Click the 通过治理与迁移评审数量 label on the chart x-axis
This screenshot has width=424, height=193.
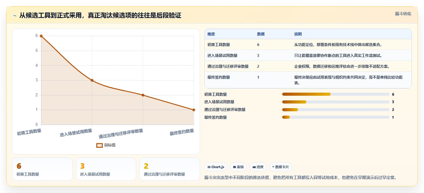tap(121, 134)
